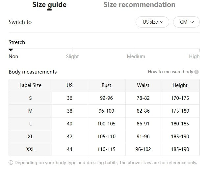Expand the CM unit dropdown

(x=186, y=22)
